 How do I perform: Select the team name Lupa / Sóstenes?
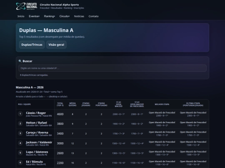pos(37,152)
